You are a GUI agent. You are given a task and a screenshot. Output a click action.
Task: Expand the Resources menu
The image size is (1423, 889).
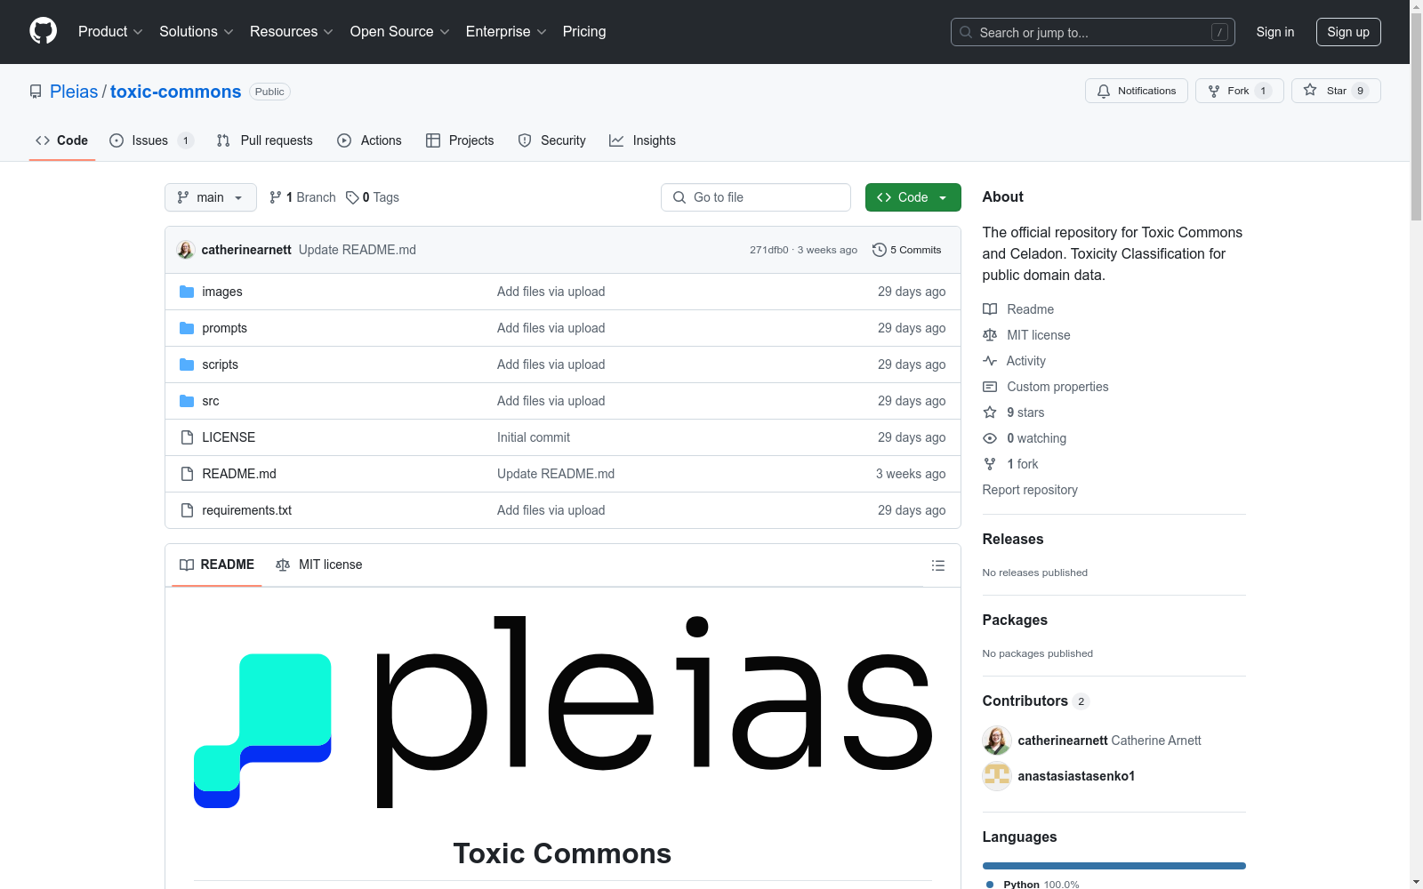pos(292,32)
